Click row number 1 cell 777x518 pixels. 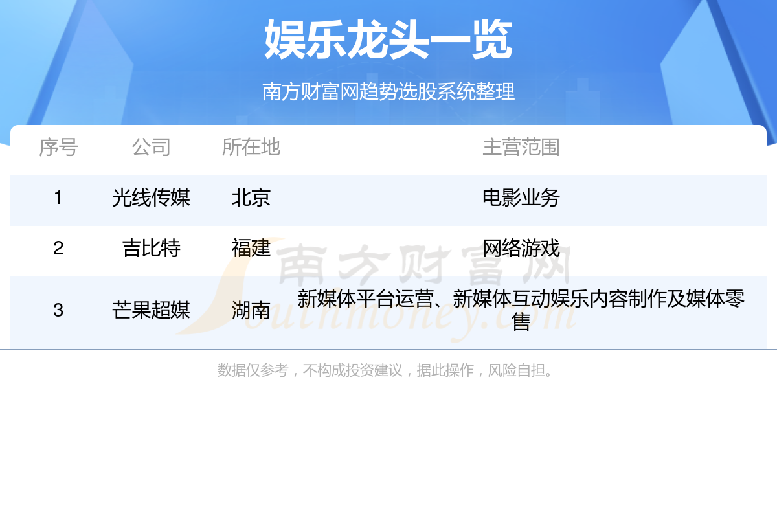58,197
